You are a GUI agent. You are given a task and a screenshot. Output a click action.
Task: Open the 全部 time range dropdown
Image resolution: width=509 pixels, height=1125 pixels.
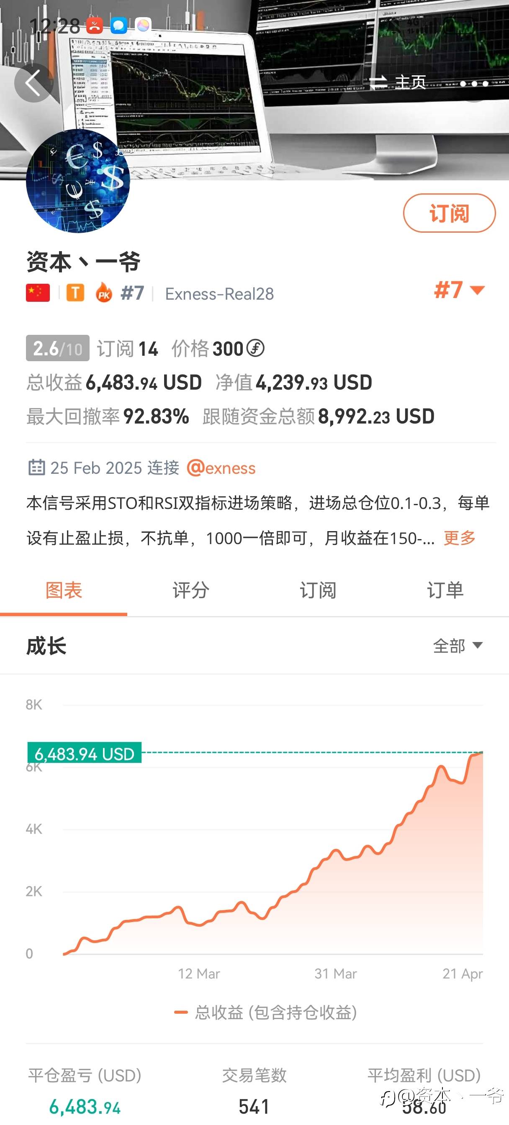[x=458, y=645]
